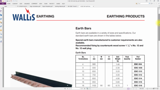Open the Layers panel in left sidebar
Image resolution: width=160 pixels, height=90 pixels.
point(1,19)
